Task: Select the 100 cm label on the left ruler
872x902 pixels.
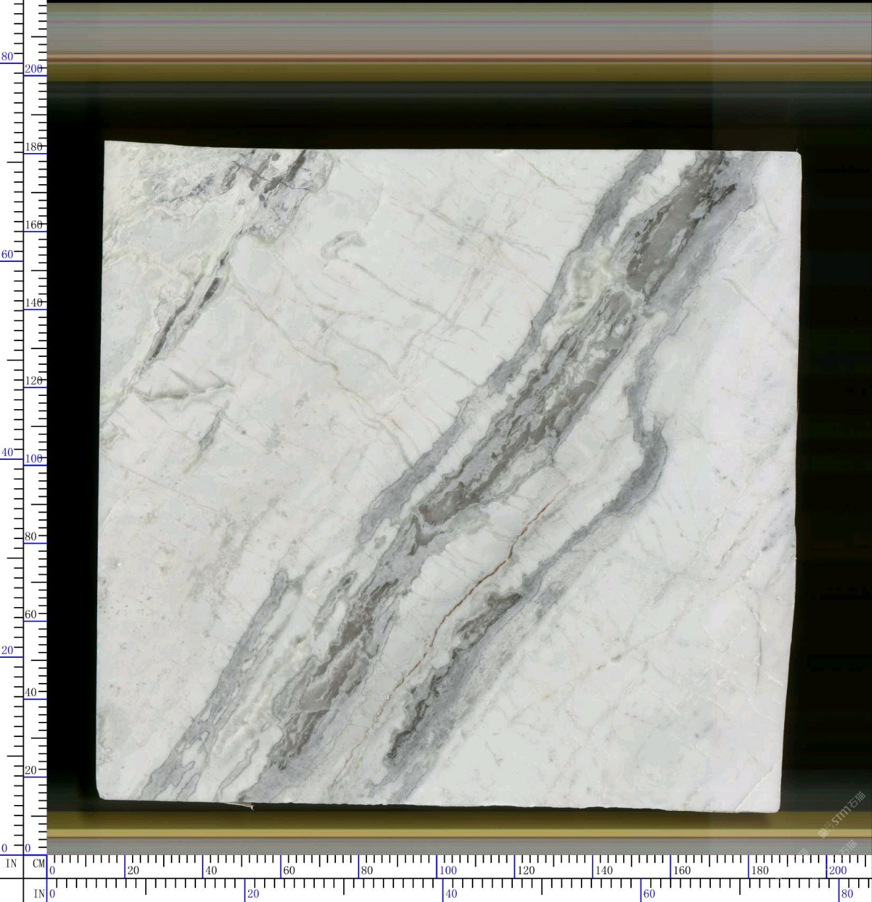Action: point(34,458)
